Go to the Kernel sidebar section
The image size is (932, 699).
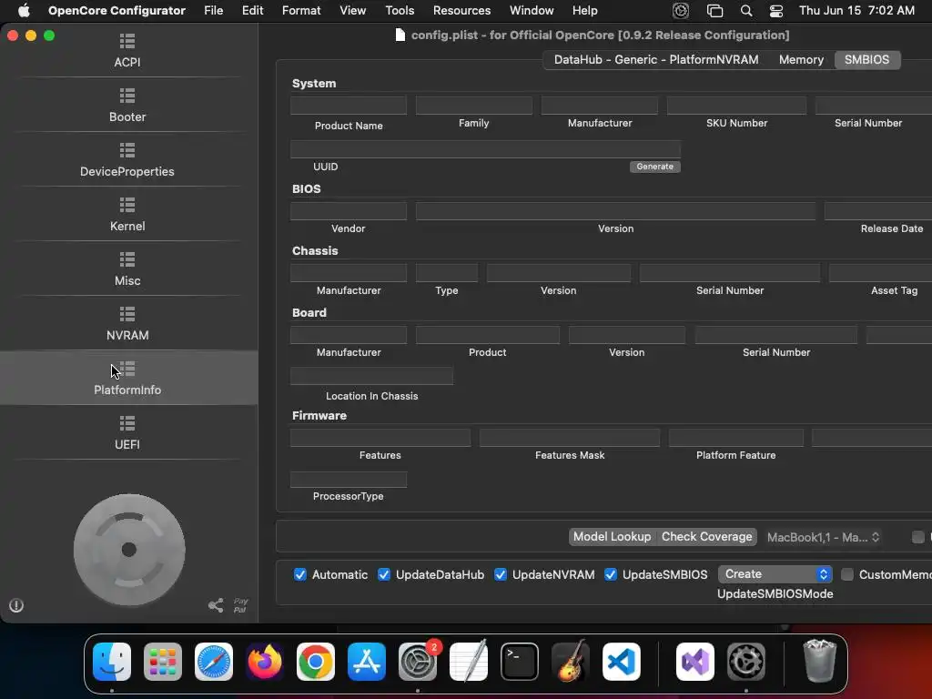127,215
